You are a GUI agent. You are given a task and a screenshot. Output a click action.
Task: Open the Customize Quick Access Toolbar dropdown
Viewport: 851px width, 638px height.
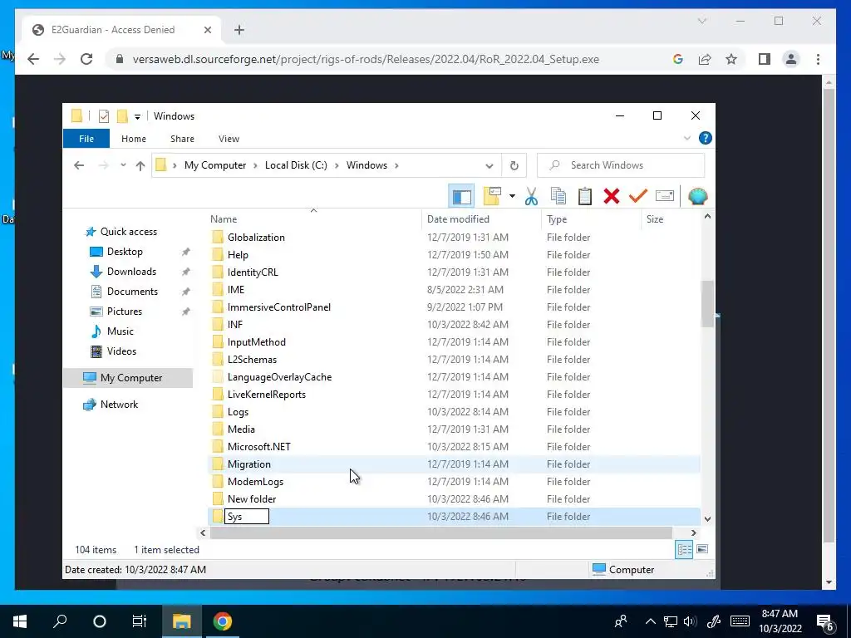pyautogui.click(x=137, y=116)
